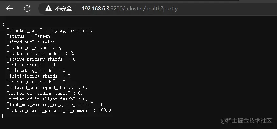Click the "number_of_data_nodes" line
277x129 pixels.
[41, 53]
